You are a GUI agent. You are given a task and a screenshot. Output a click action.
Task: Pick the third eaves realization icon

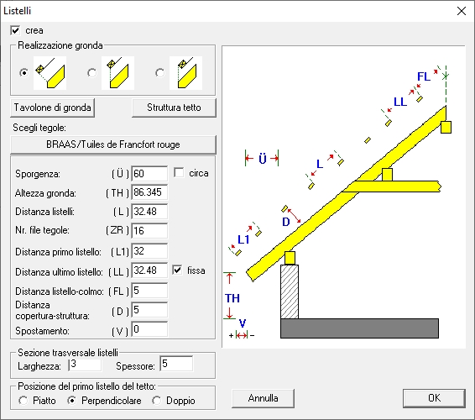tap(185, 73)
